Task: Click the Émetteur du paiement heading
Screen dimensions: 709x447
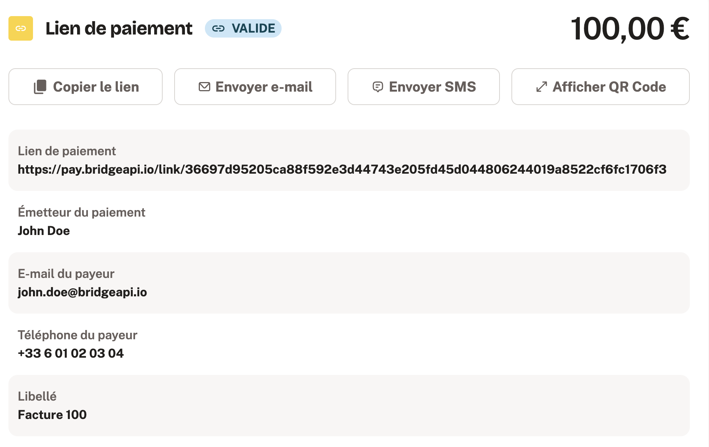Action: tap(81, 212)
